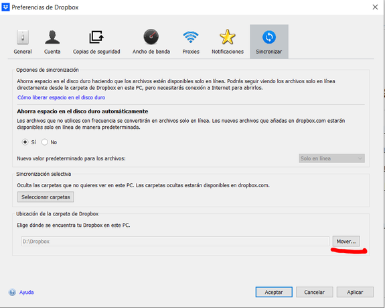
Task: Open the Ancho de banda tab
Action: [x=151, y=42]
